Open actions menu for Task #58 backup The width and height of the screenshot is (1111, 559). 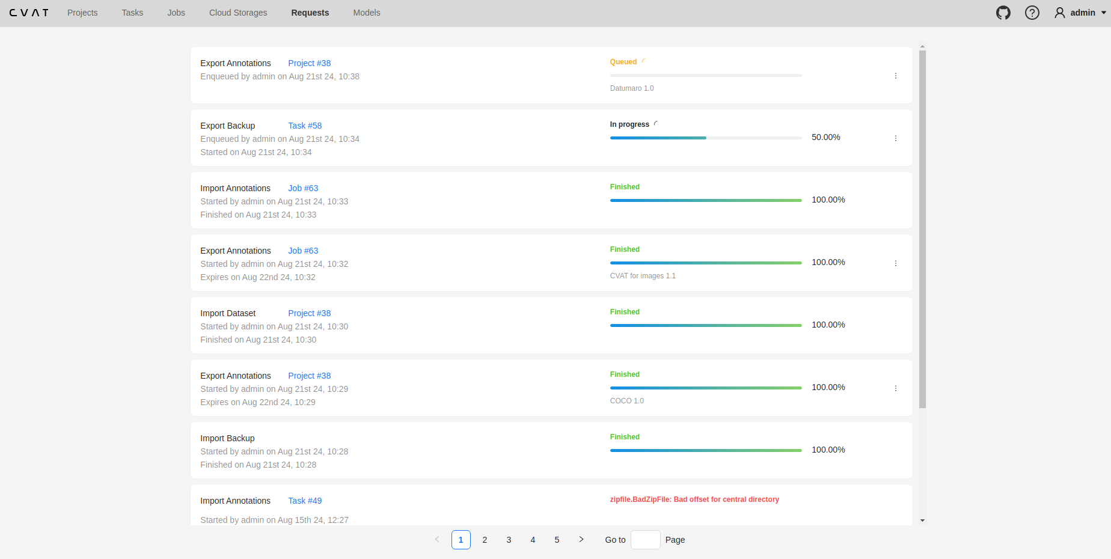pos(895,138)
